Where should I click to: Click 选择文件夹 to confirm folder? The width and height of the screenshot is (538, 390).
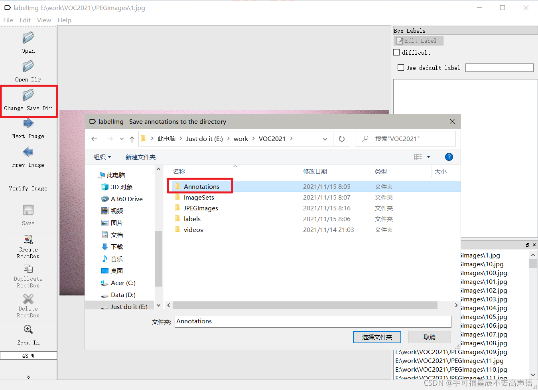tap(377, 337)
